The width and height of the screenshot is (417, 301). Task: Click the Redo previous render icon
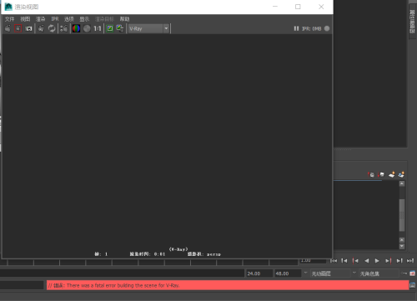[x=8, y=28]
